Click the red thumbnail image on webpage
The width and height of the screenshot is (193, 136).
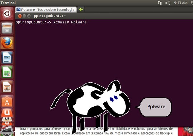(185, 131)
